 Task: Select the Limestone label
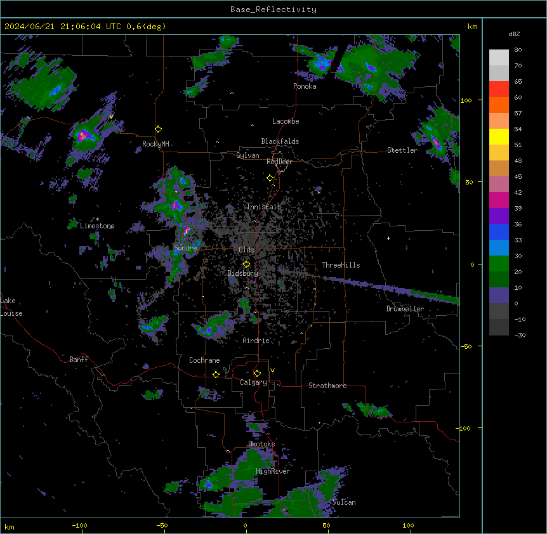(x=97, y=226)
